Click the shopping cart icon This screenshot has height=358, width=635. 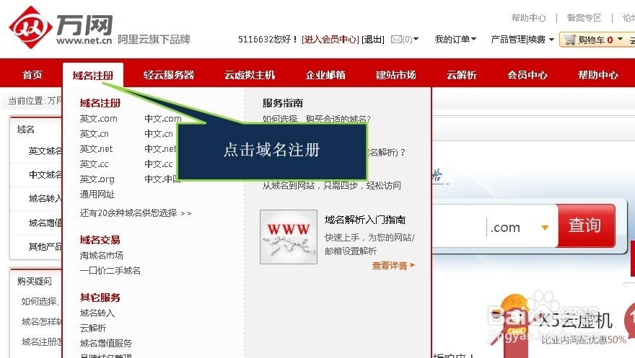tap(569, 40)
